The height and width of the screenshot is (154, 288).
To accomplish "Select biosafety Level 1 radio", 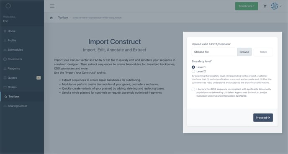I will point(193,67).
